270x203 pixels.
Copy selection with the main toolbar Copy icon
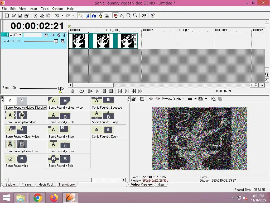42,16
